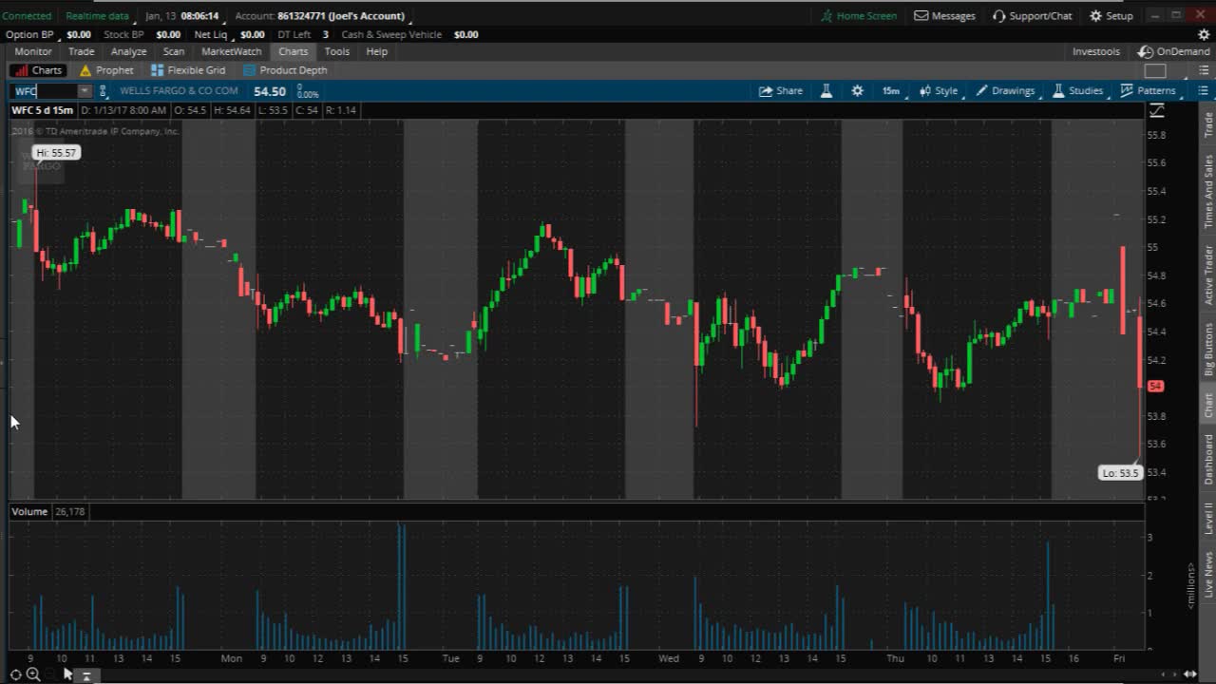Screen dimensions: 1216x684
Task: Click the Stock BP label
Action: [x=123, y=34]
